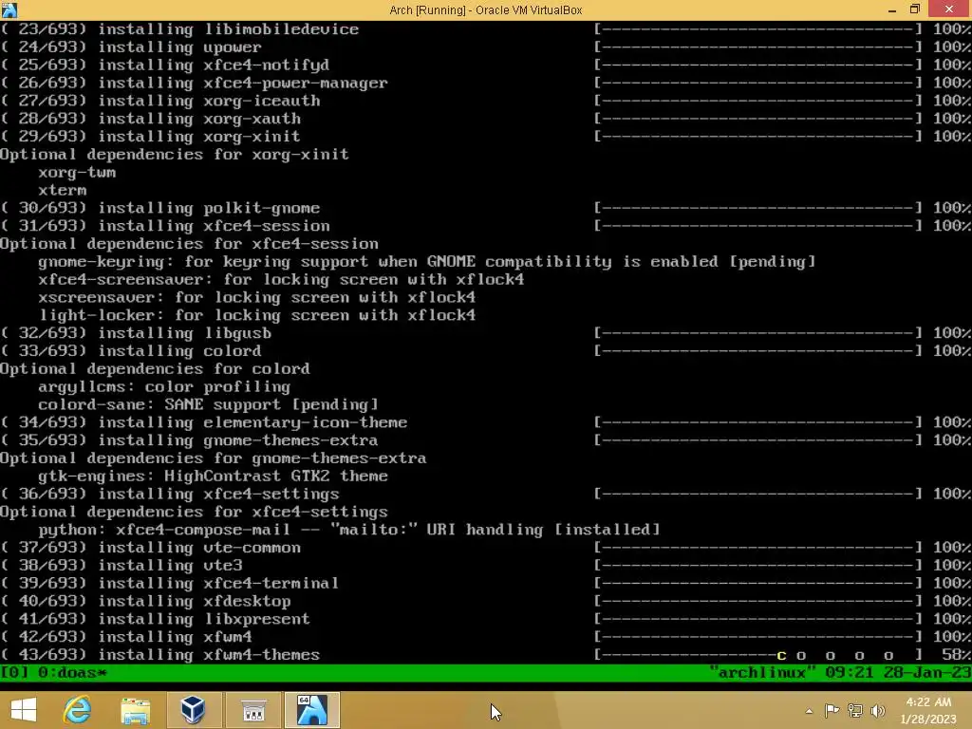Image resolution: width=972 pixels, height=729 pixels.
Task: Click the 'xorg-twm' dependency line
Action: [78, 173]
